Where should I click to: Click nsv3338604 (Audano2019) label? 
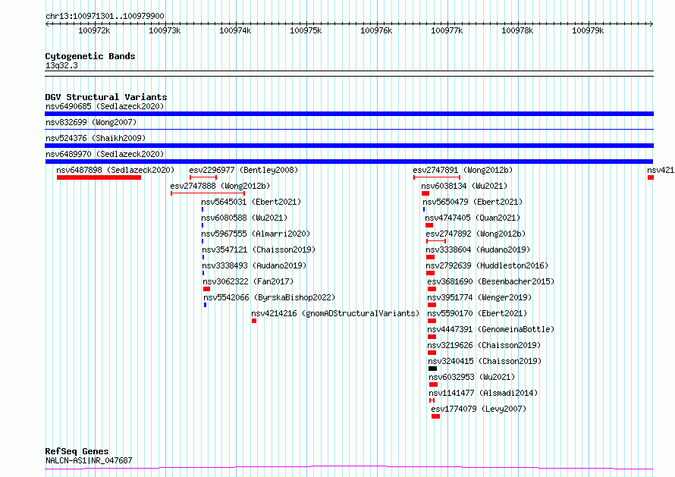click(478, 249)
